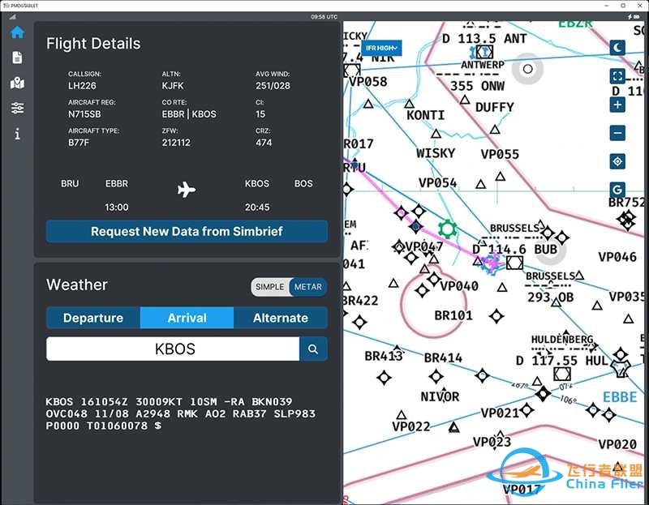
Task: Click the DUFFY waypoint label on map
Action: click(495, 108)
